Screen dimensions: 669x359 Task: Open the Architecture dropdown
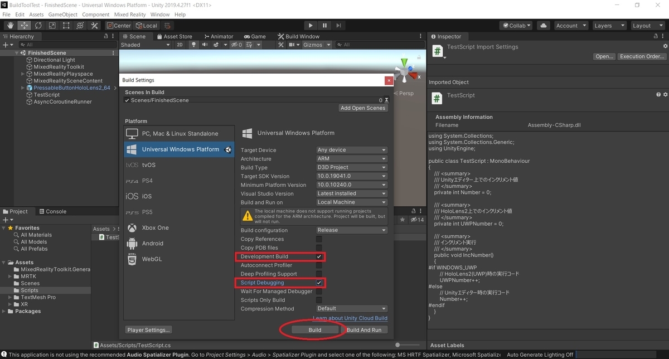[x=351, y=159]
